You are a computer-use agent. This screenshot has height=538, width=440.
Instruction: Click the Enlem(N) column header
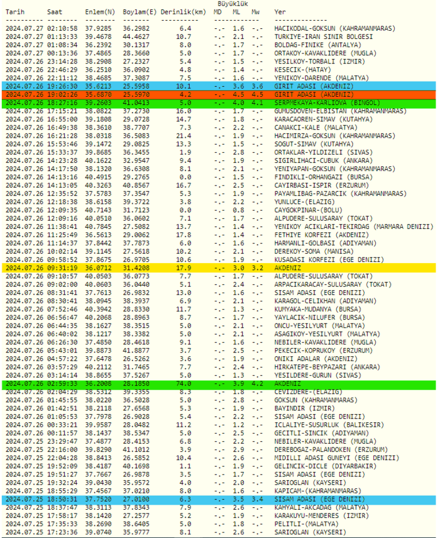[100, 12]
